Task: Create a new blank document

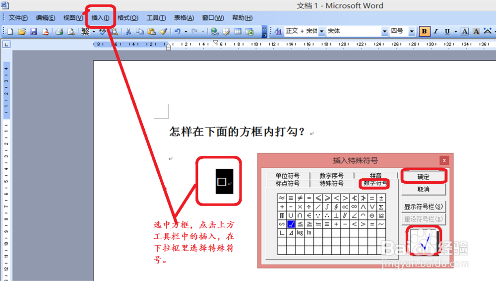Action: click(x=10, y=31)
